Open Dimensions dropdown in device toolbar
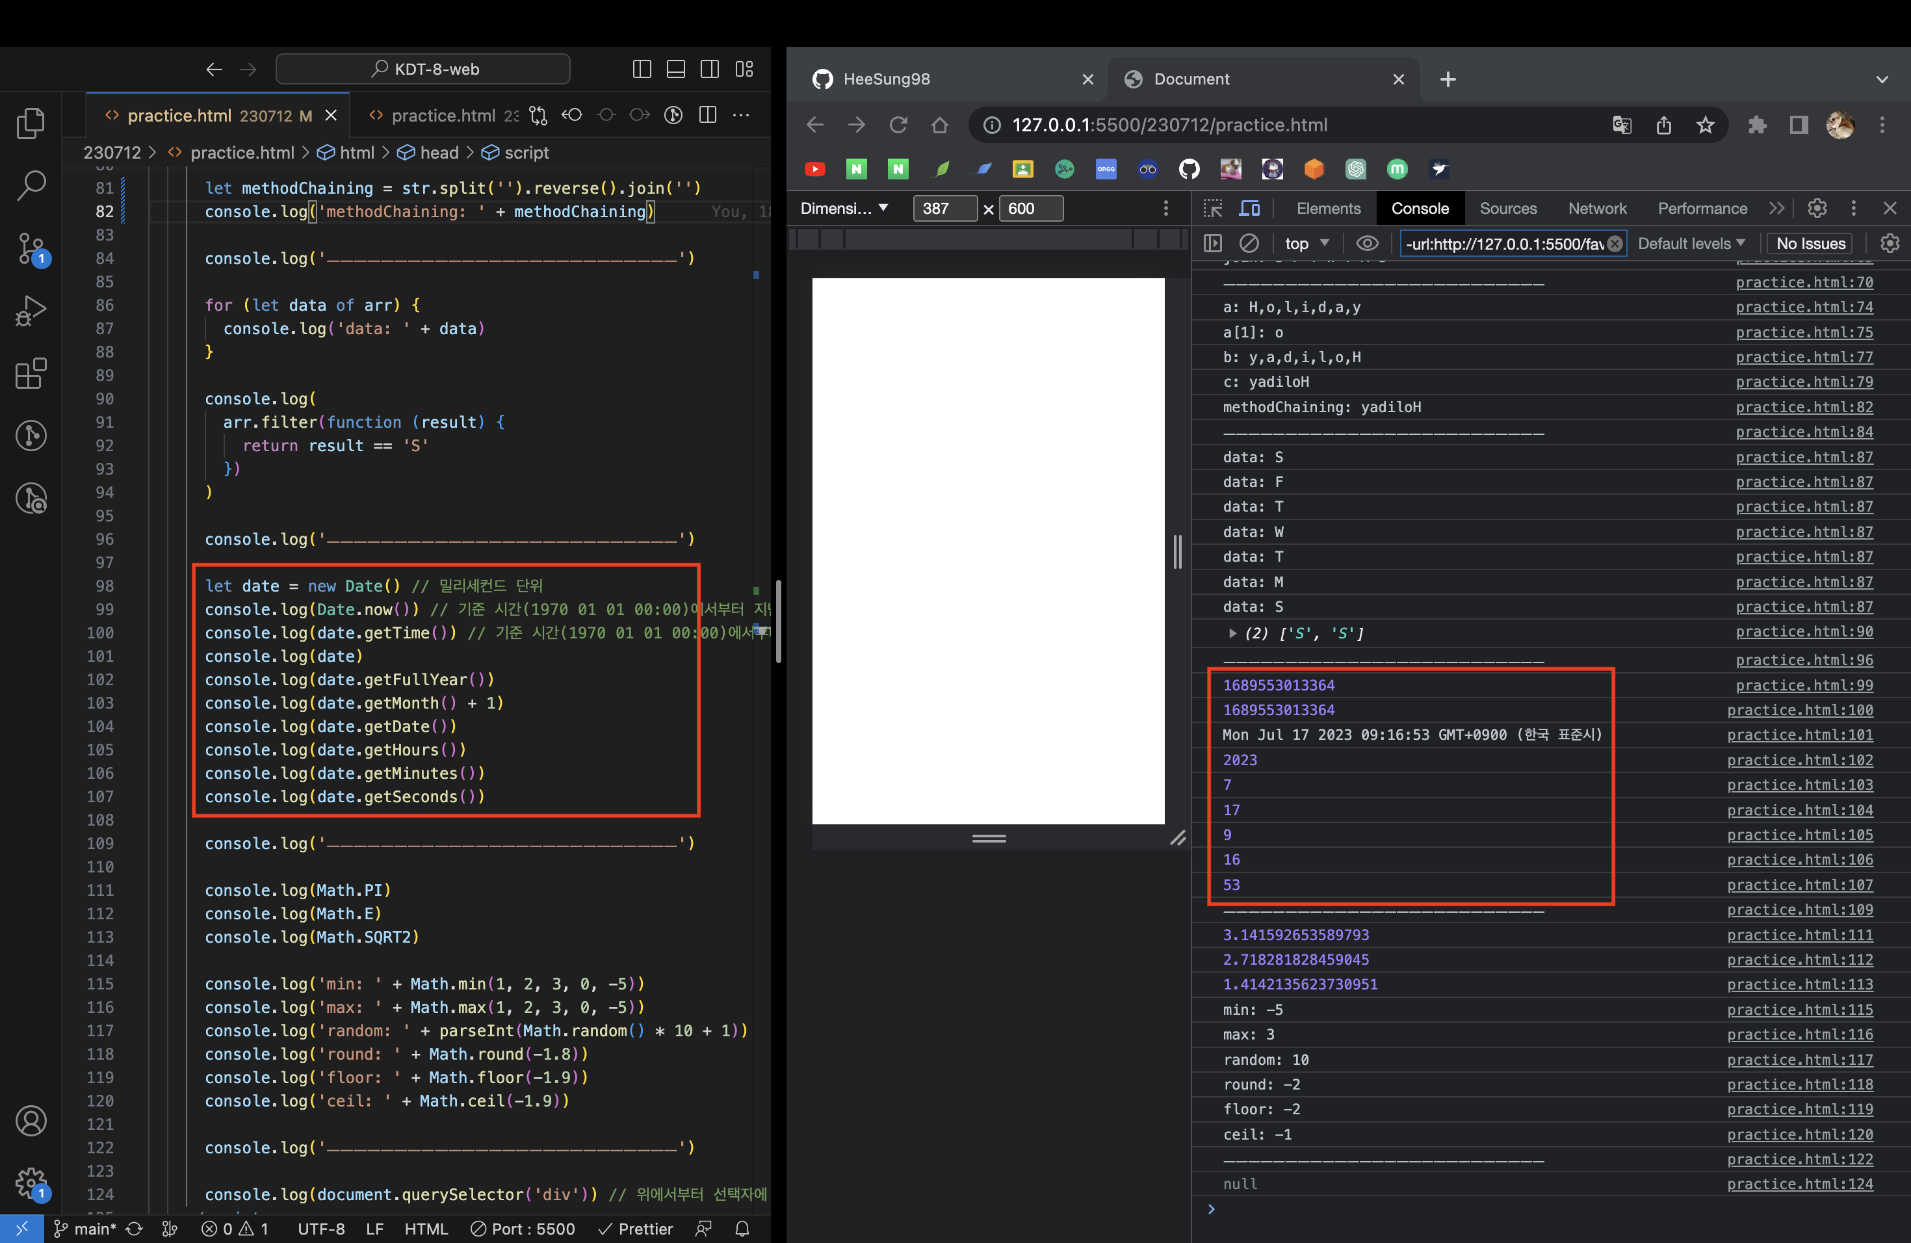Screen dimensions: 1911x1243 point(844,208)
